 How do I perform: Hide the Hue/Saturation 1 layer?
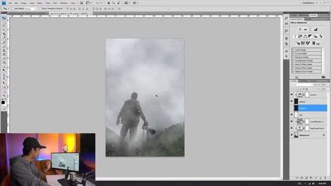coord(292,122)
